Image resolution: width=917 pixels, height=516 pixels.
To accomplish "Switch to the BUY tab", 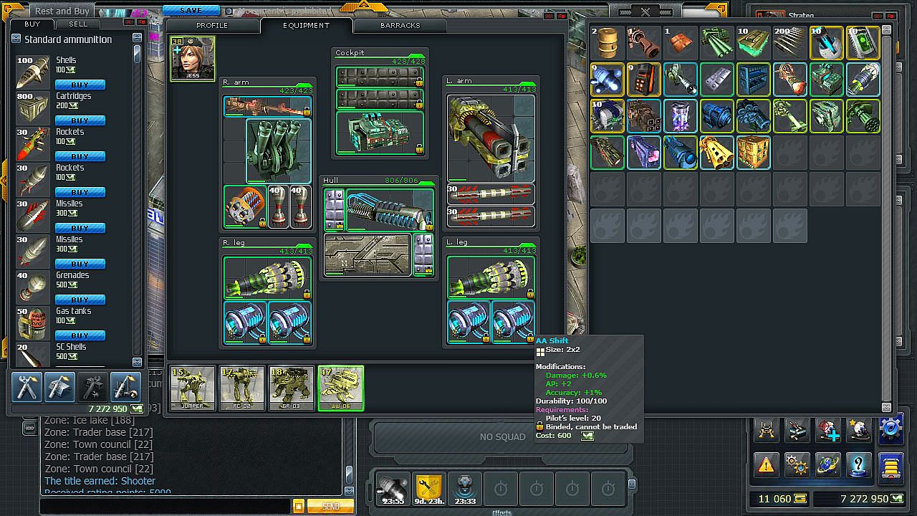I will [32, 24].
